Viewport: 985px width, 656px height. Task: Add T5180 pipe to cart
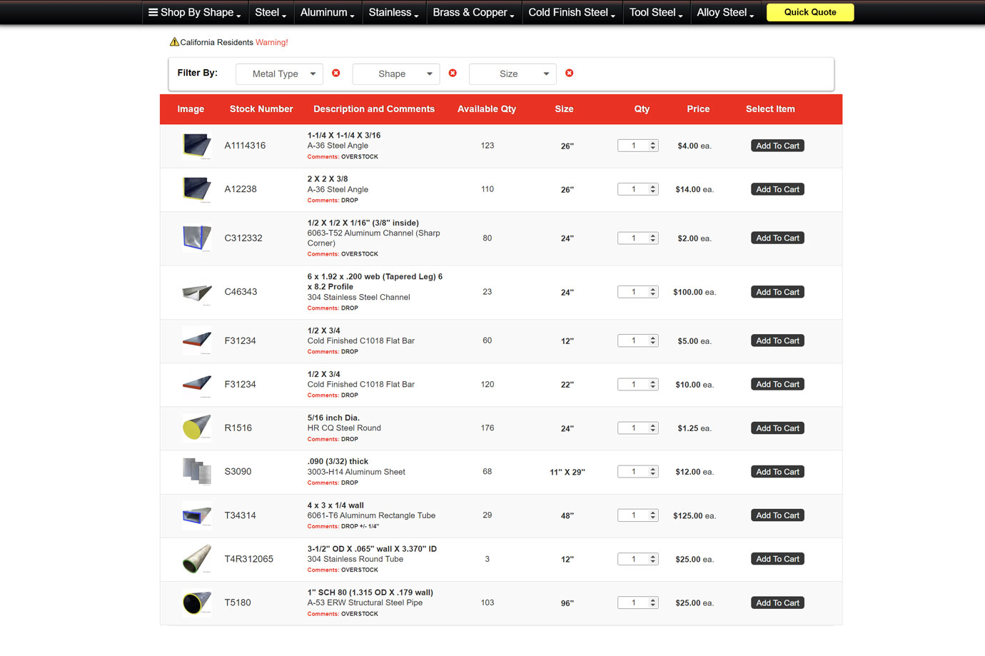777,602
